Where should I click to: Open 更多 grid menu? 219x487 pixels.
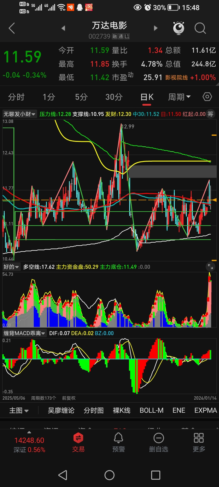(x=199, y=442)
